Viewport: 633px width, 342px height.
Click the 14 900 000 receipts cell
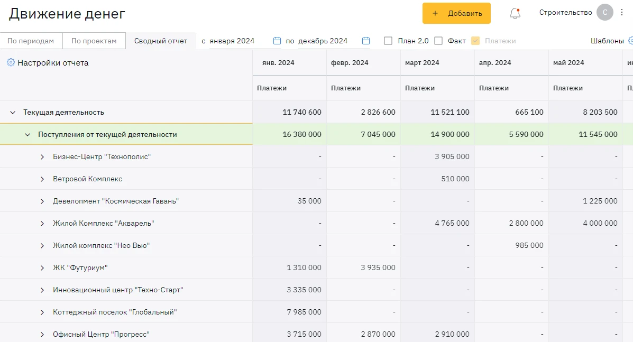click(438, 134)
